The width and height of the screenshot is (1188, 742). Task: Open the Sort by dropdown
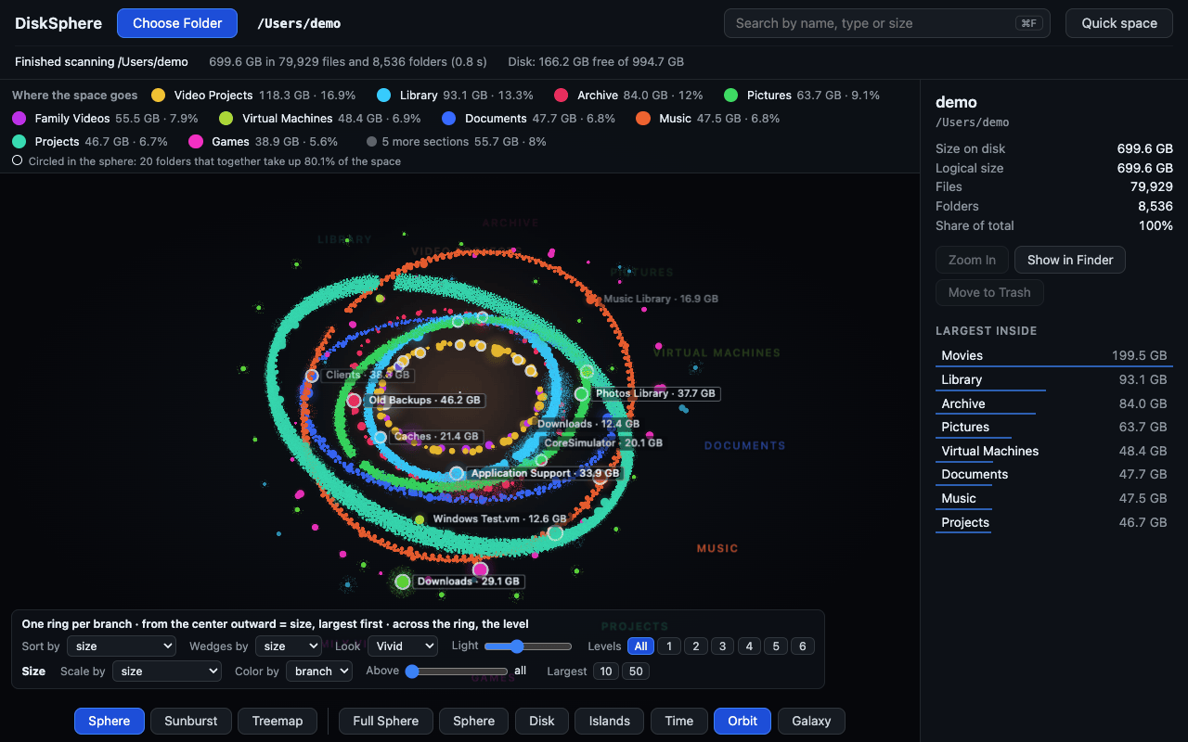tap(122, 646)
